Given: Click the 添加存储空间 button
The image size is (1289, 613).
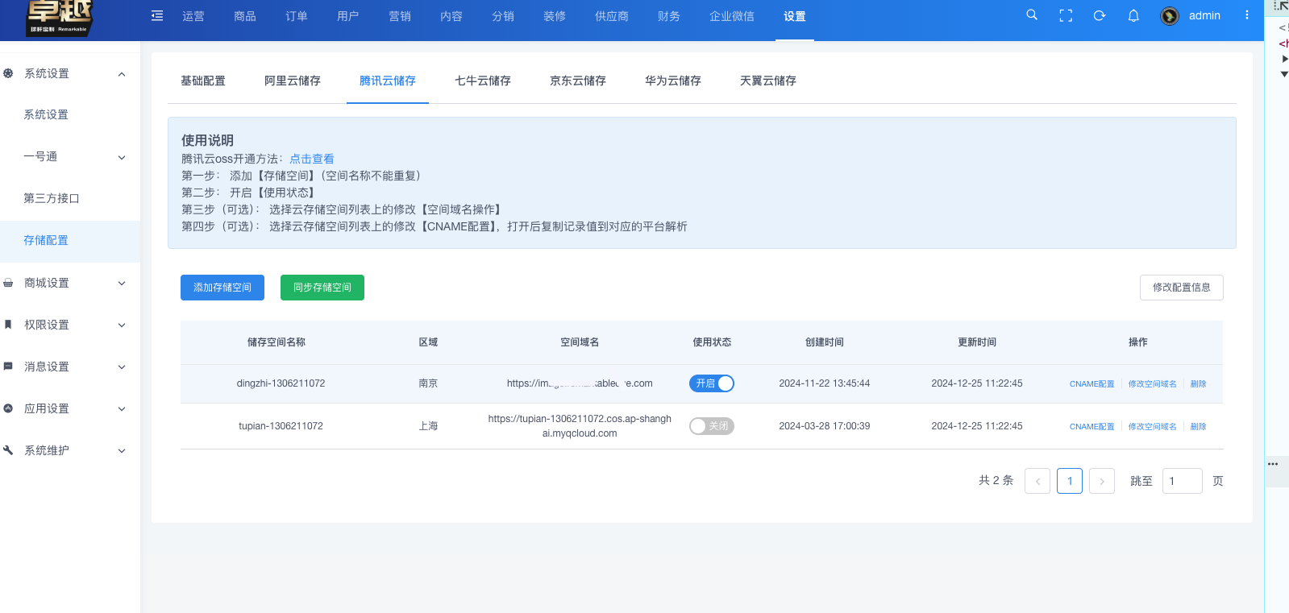Looking at the screenshot, I should click(222, 288).
